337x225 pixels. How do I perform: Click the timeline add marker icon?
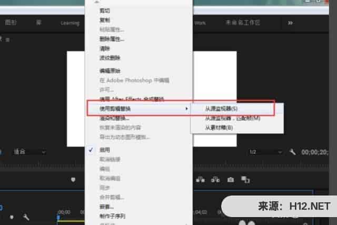coord(12,217)
